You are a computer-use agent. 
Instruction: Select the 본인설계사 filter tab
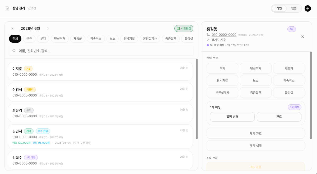[x=150, y=39]
